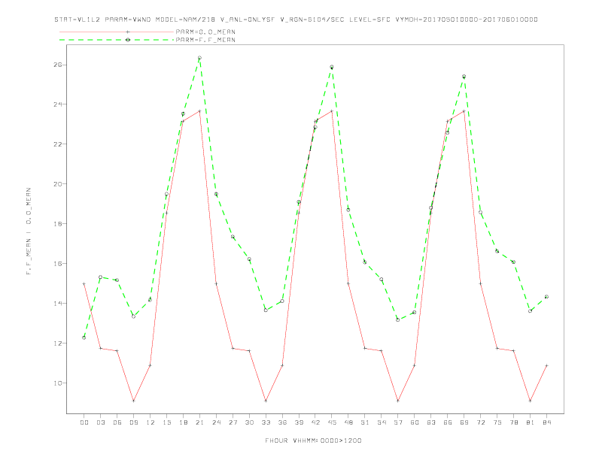Click x-axis tick label 66
Image resolution: width=596 pixels, height=460 pixels.
tap(448, 422)
